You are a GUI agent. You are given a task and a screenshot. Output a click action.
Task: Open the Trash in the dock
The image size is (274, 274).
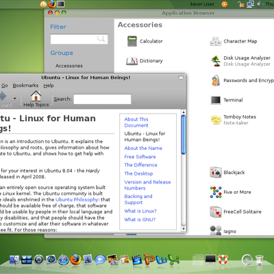260,260
